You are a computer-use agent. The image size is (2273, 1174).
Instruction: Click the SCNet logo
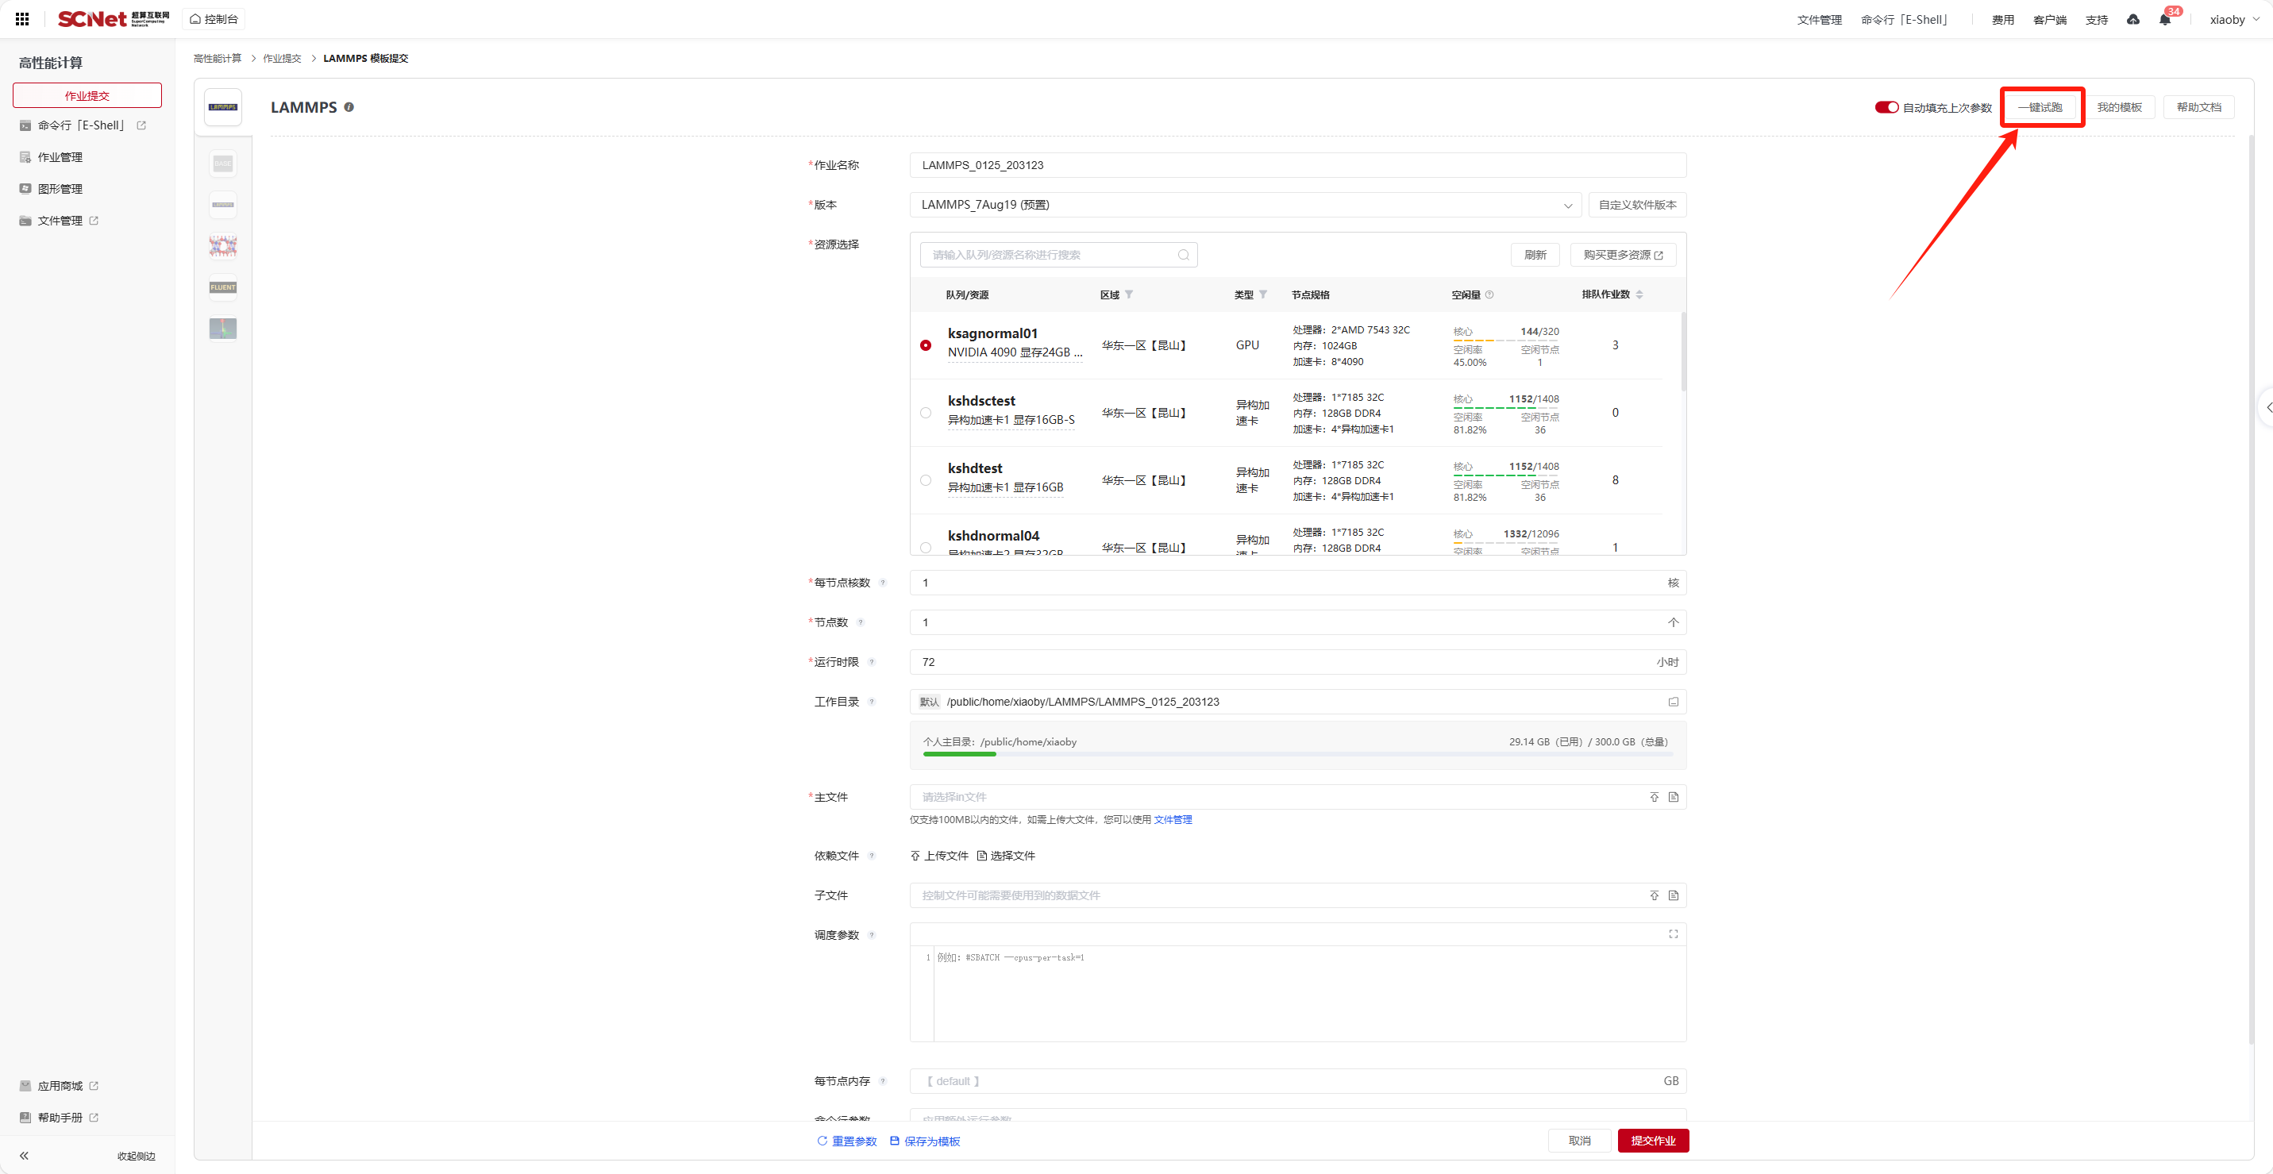(113, 18)
